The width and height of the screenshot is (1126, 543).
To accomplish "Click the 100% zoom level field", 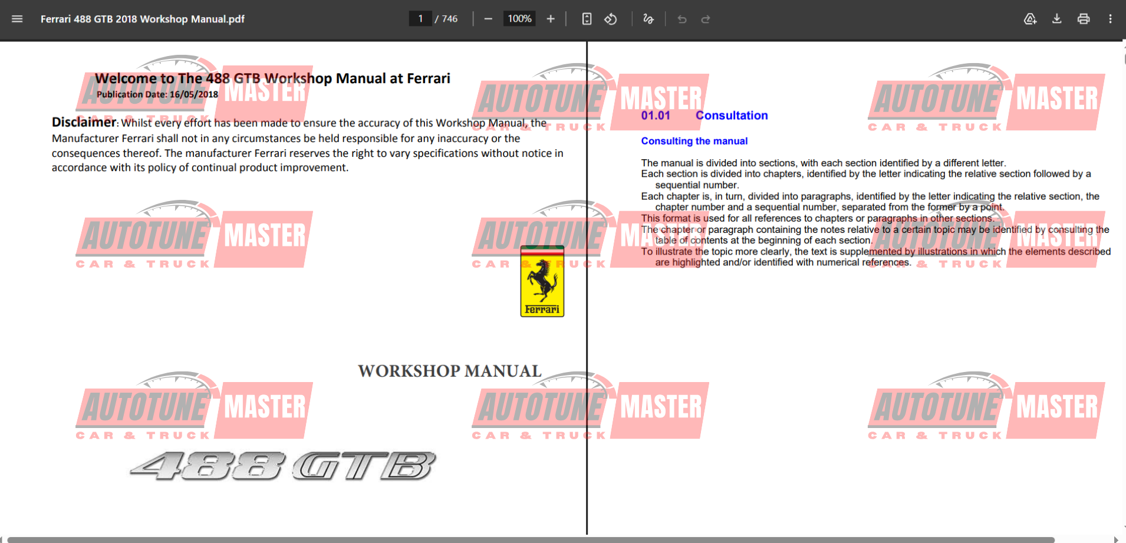I will pyautogui.click(x=519, y=19).
